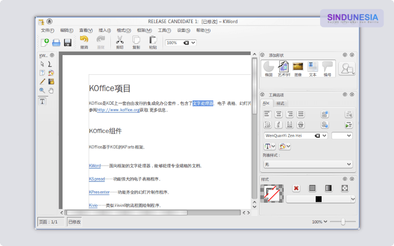The width and height of the screenshot is (394, 246).
Task: Add an ellipse shape (椭圆)
Action: (x=268, y=68)
